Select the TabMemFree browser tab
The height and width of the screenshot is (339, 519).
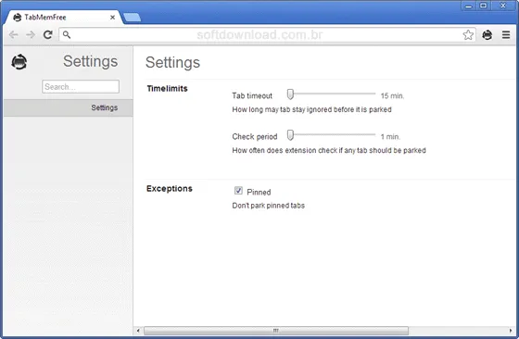click(x=63, y=18)
